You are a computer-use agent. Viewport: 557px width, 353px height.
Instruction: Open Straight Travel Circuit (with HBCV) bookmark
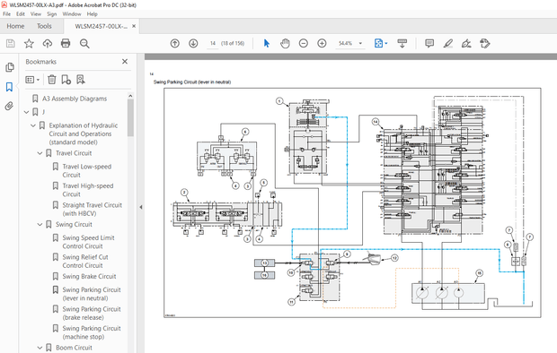tap(92, 209)
